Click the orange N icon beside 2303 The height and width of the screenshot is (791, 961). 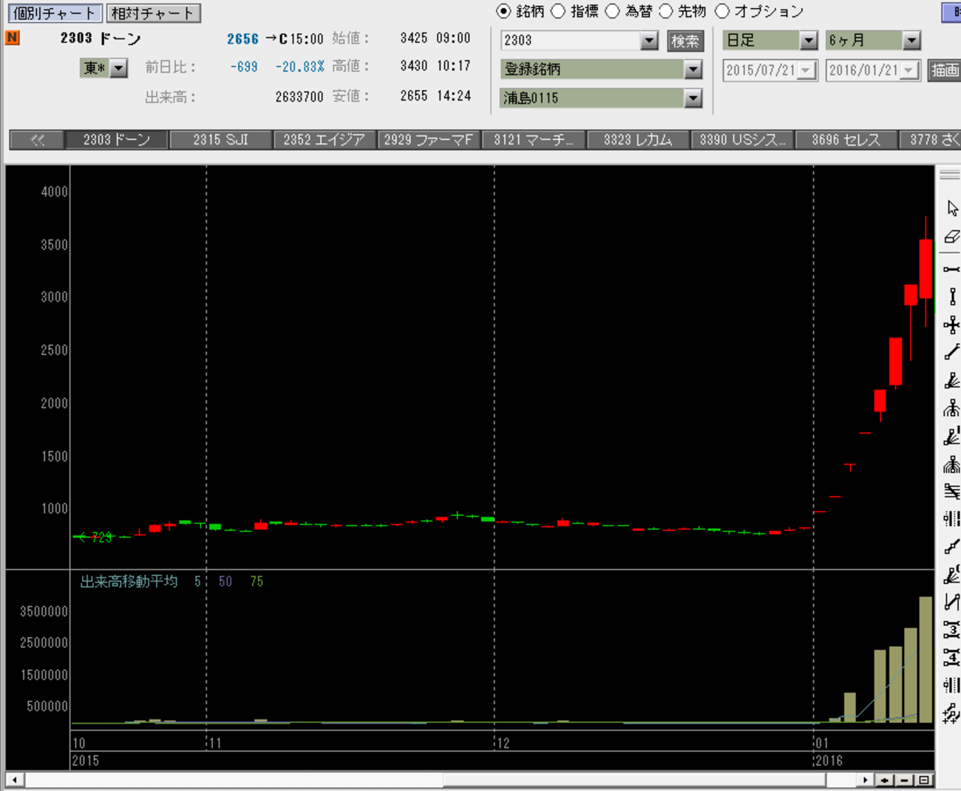13,38
